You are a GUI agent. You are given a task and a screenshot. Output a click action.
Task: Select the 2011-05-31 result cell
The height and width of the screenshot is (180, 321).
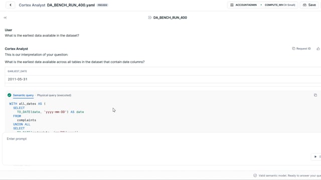pyautogui.click(x=18, y=79)
